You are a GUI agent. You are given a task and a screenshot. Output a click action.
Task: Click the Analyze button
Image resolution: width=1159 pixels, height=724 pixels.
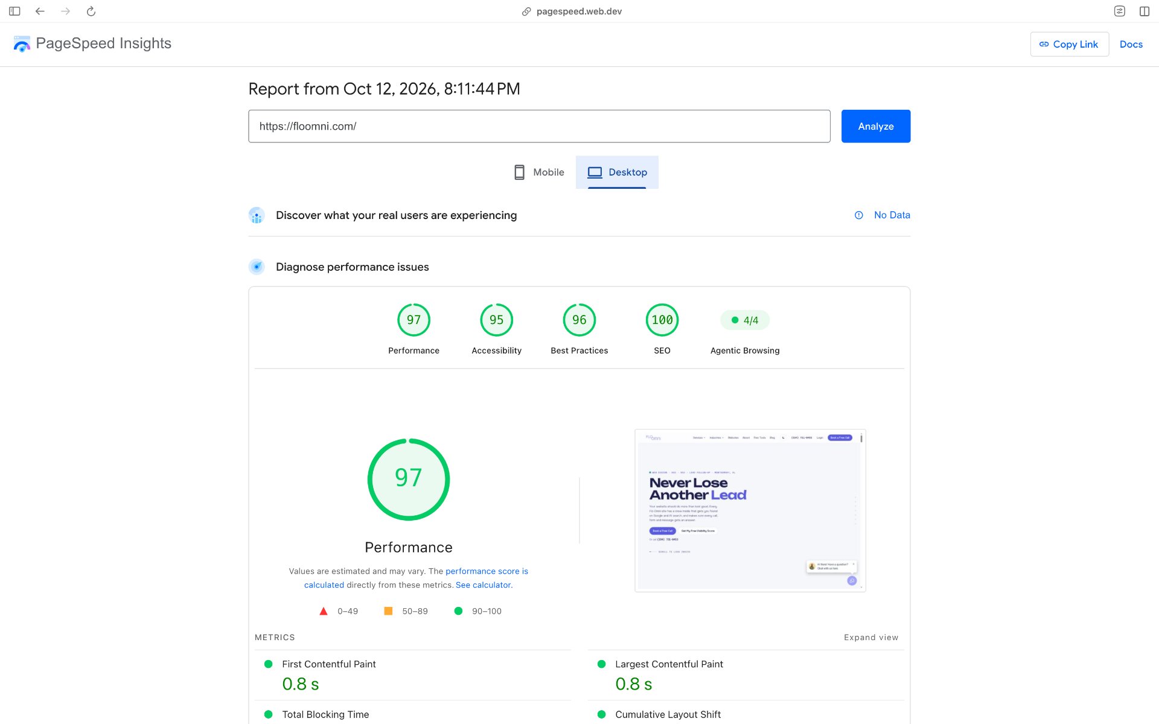[x=876, y=126]
